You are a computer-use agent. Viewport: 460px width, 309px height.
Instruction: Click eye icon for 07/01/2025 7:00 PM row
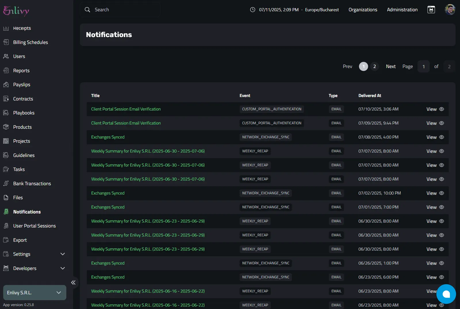tap(442, 207)
